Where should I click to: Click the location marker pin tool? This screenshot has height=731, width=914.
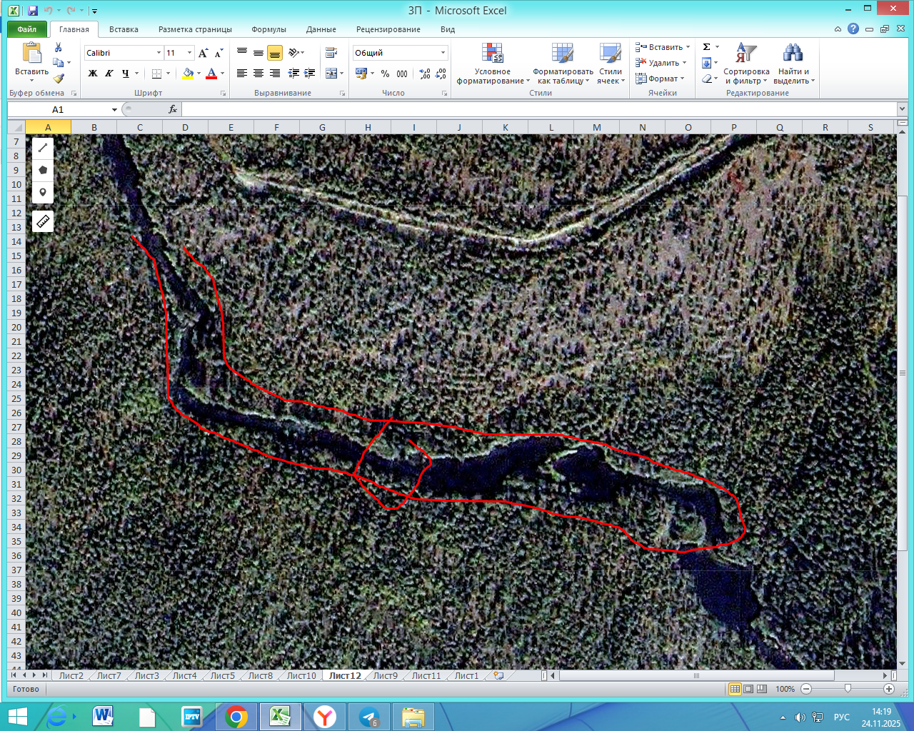tap(43, 192)
